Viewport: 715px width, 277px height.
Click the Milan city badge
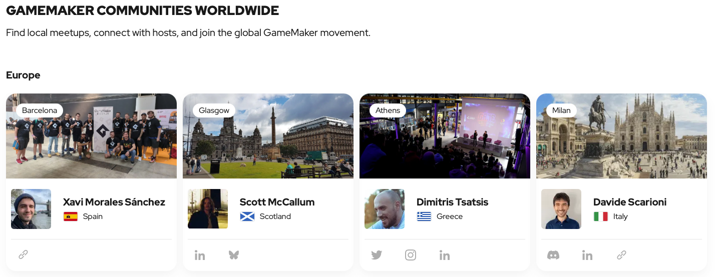pos(561,110)
